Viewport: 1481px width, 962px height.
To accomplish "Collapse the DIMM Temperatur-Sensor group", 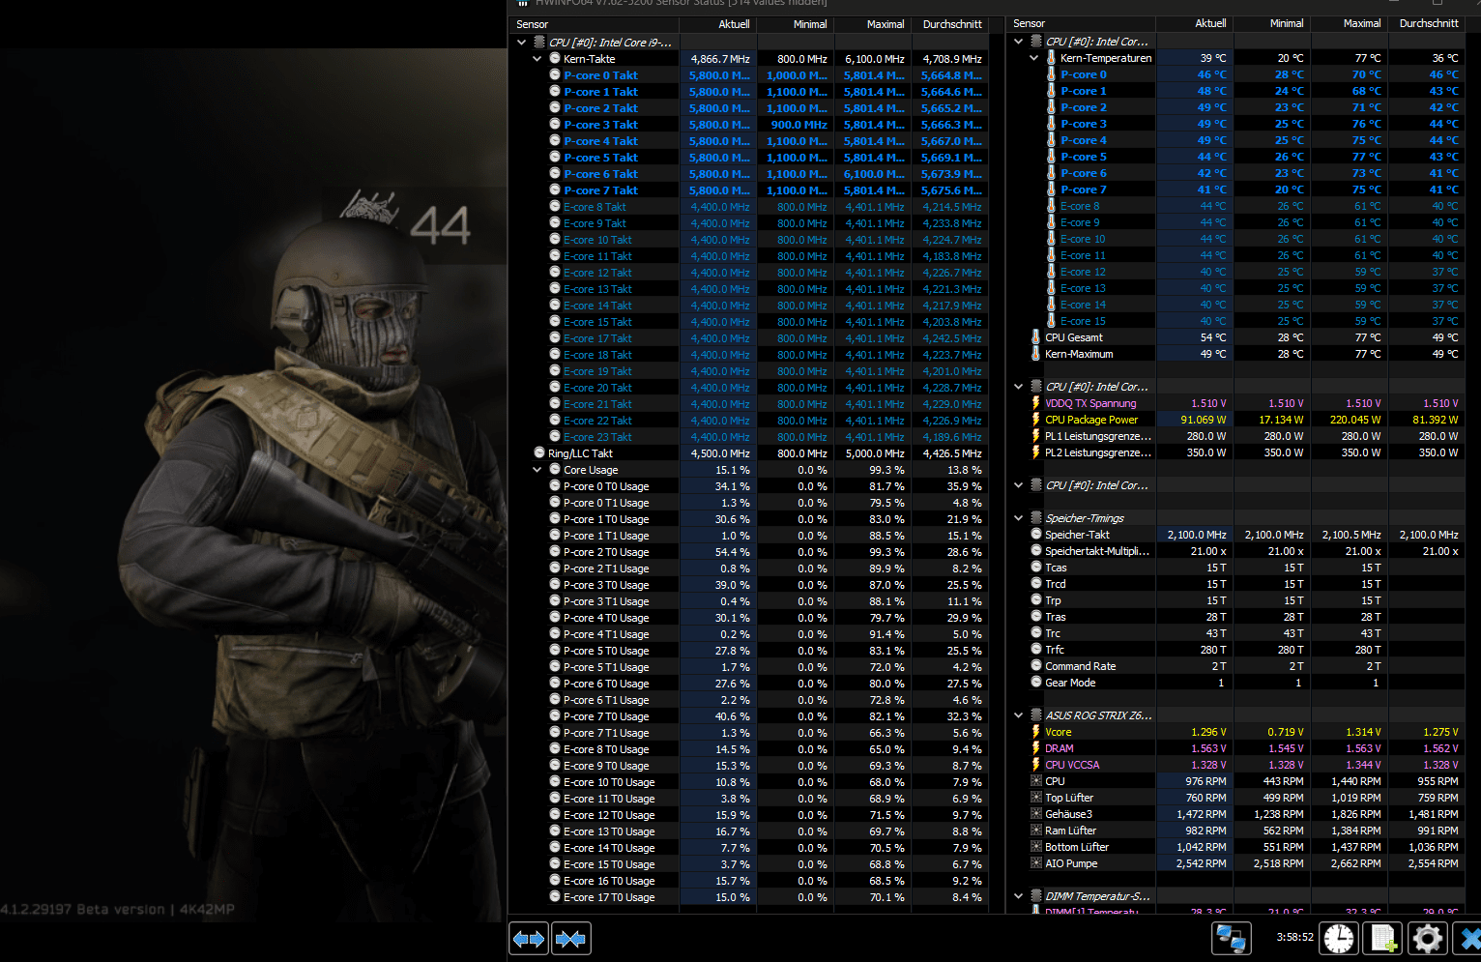I will click(1019, 896).
